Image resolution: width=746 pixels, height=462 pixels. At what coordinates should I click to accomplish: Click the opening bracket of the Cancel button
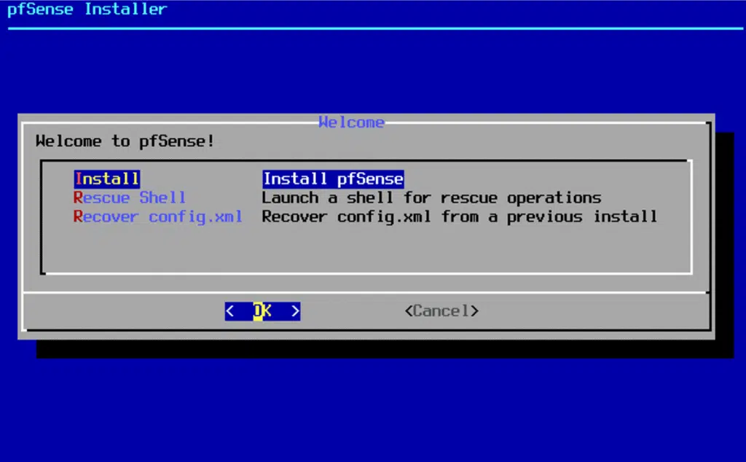pos(409,311)
